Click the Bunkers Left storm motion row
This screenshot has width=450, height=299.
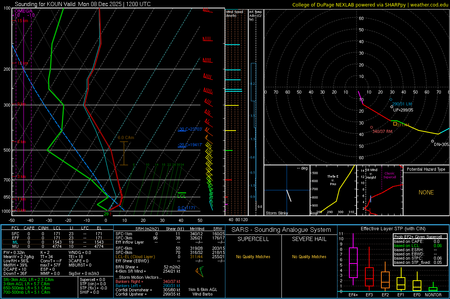coord(148,286)
